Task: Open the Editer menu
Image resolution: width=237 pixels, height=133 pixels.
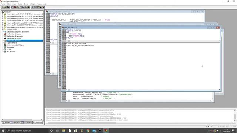Action: [9, 4]
